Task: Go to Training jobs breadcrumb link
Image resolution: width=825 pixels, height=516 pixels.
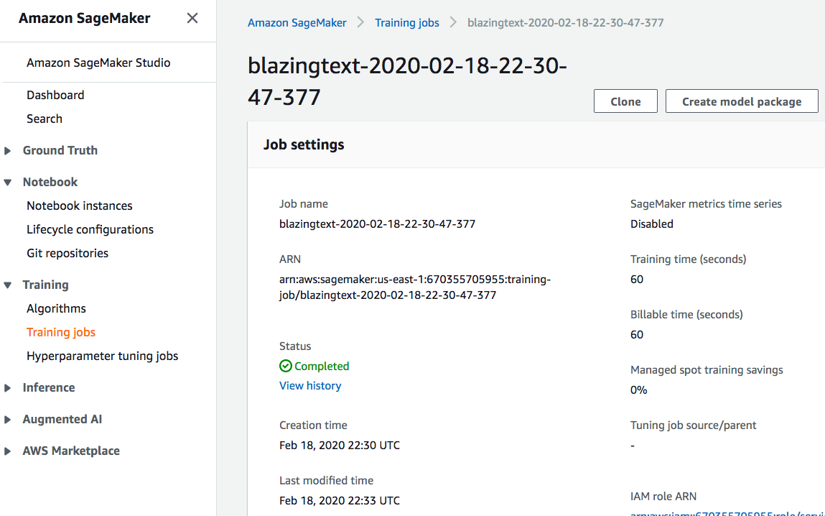Action: (407, 23)
